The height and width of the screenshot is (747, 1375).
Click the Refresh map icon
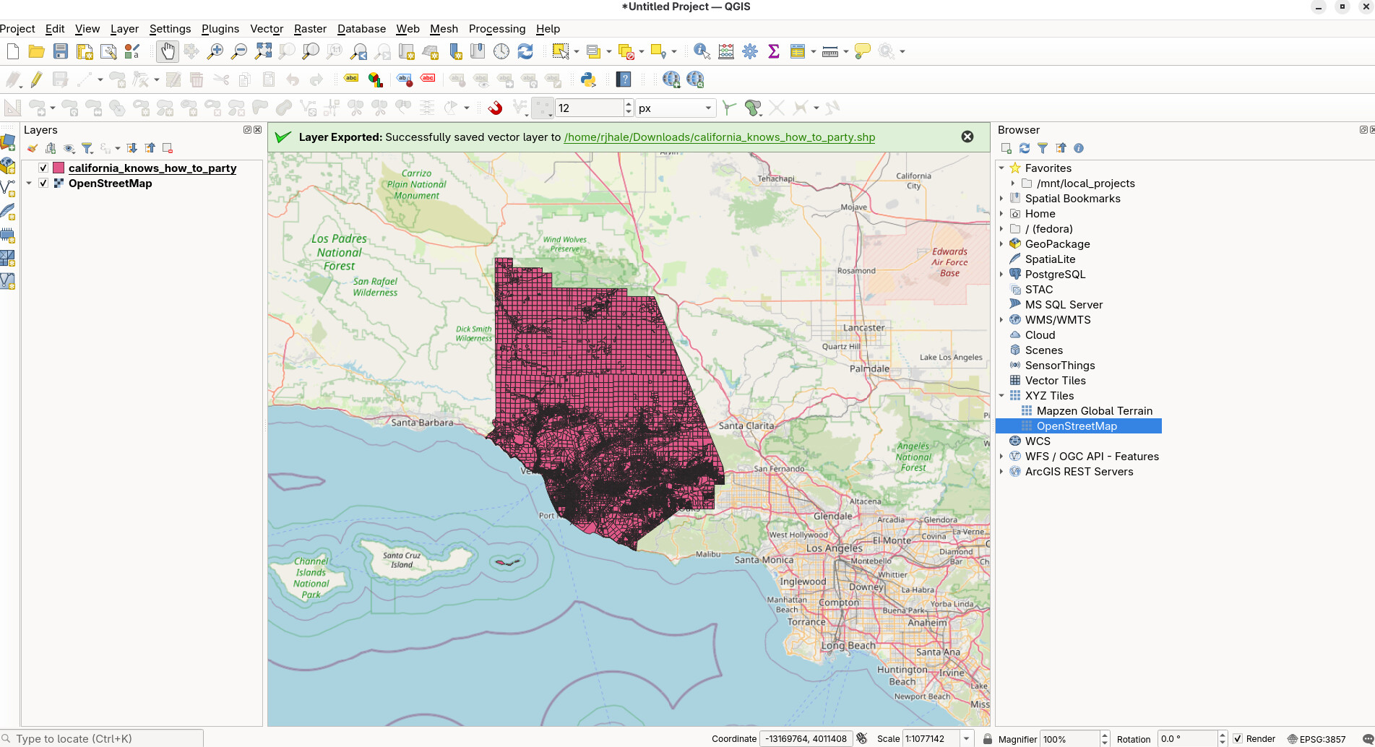point(525,51)
